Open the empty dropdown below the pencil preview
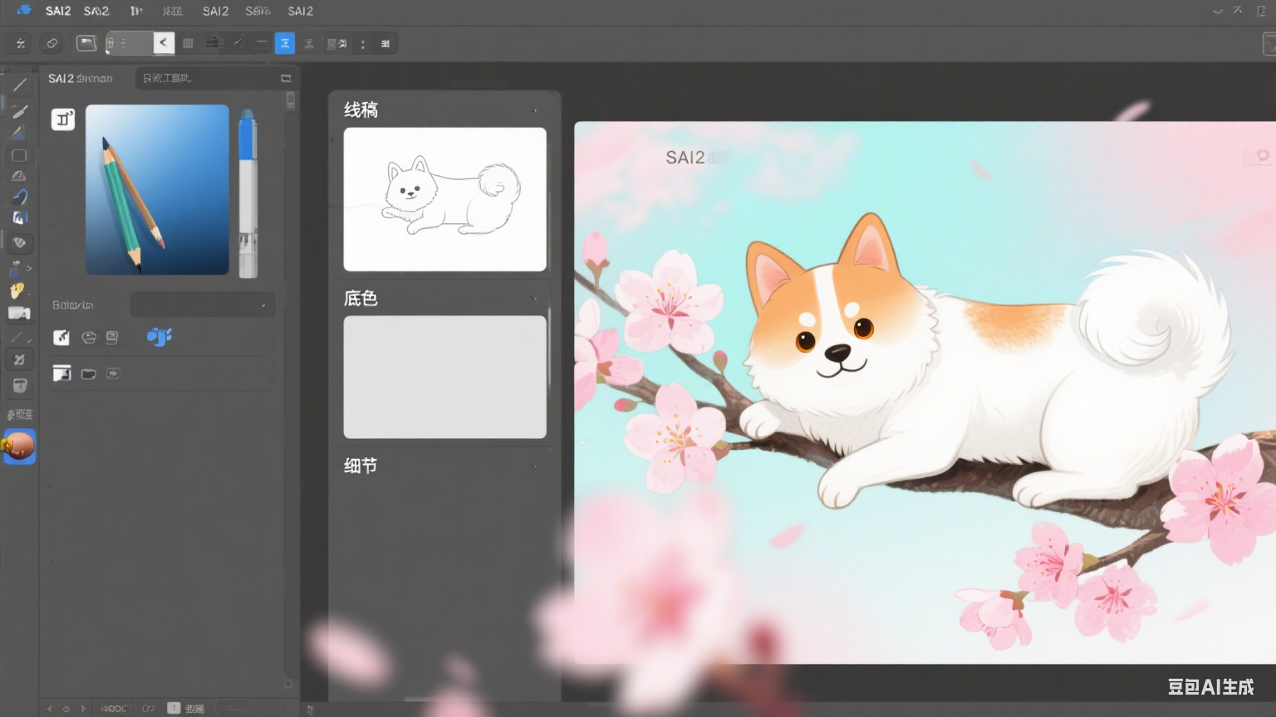Viewport: 1276px width, 717px height. 203,305
